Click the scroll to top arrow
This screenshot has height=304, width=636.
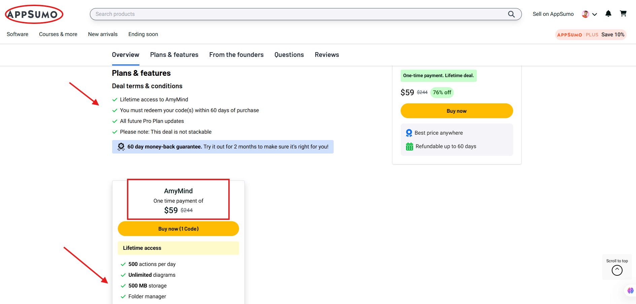(x=617, y=270)
